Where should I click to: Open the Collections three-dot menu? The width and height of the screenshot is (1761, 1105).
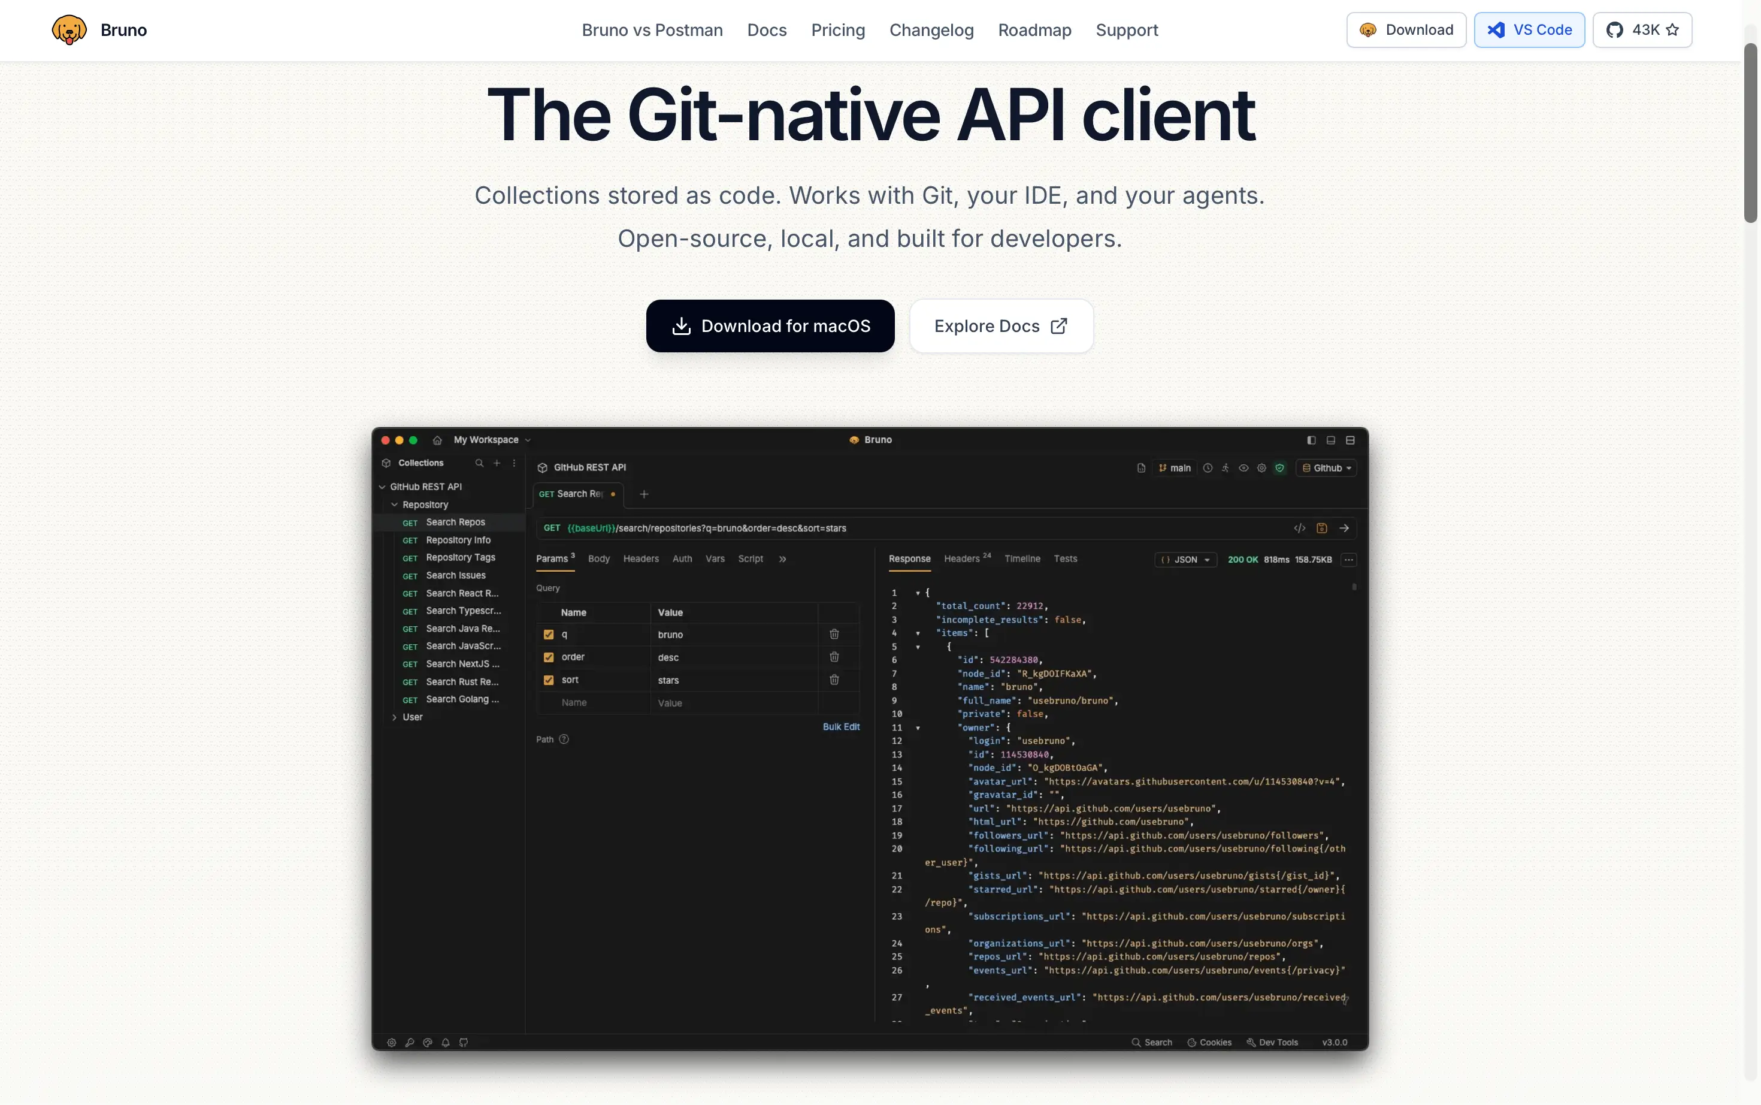[x=514, y=463]
